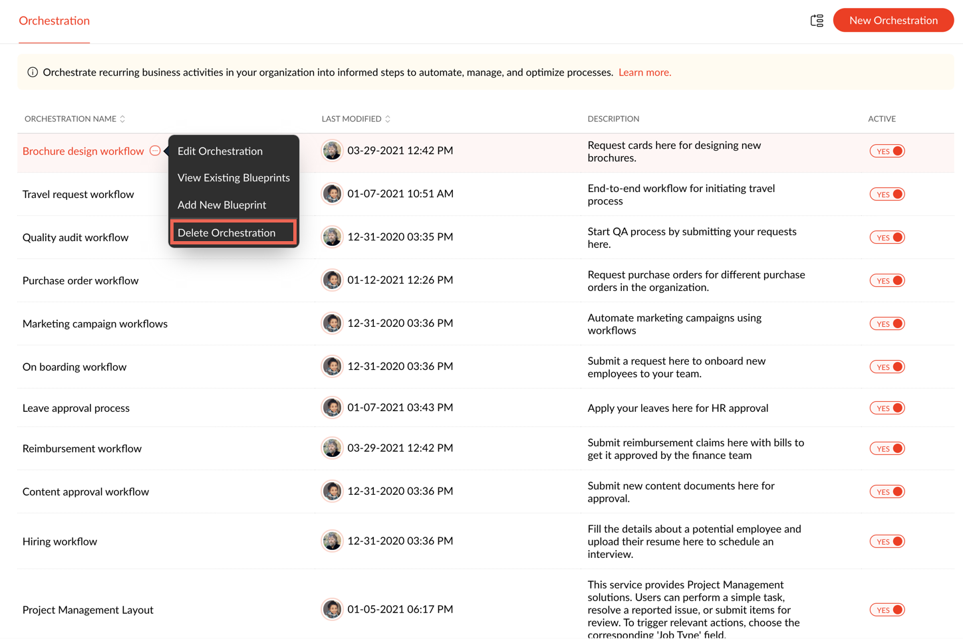The height and width of the screenshot is (639, 963).
Task: Toggle active switch for Brochure design workflow
Action: [887, 151]
